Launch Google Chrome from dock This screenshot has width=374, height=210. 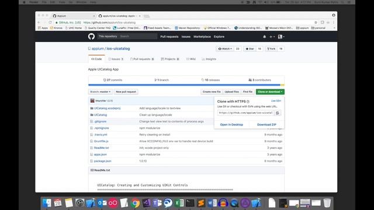tap(135, 203)
